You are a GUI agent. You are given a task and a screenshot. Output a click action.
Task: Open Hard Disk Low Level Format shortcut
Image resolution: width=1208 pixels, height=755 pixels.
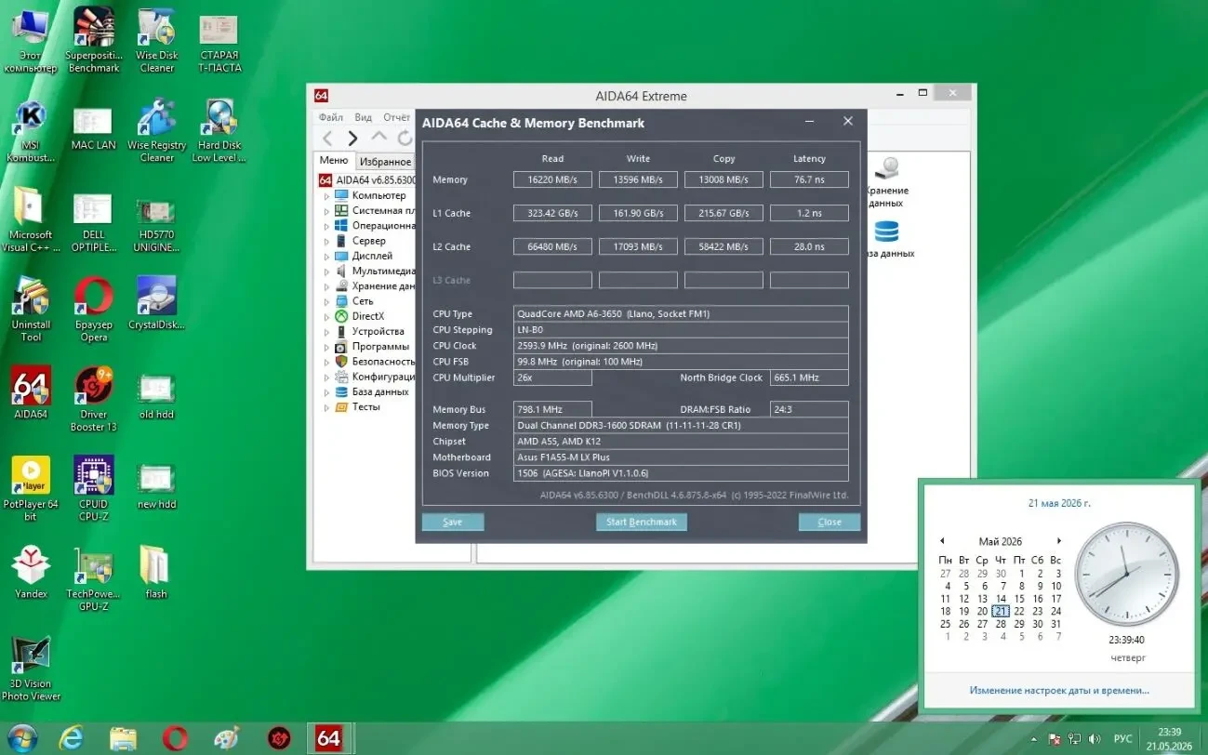[219, 130]
